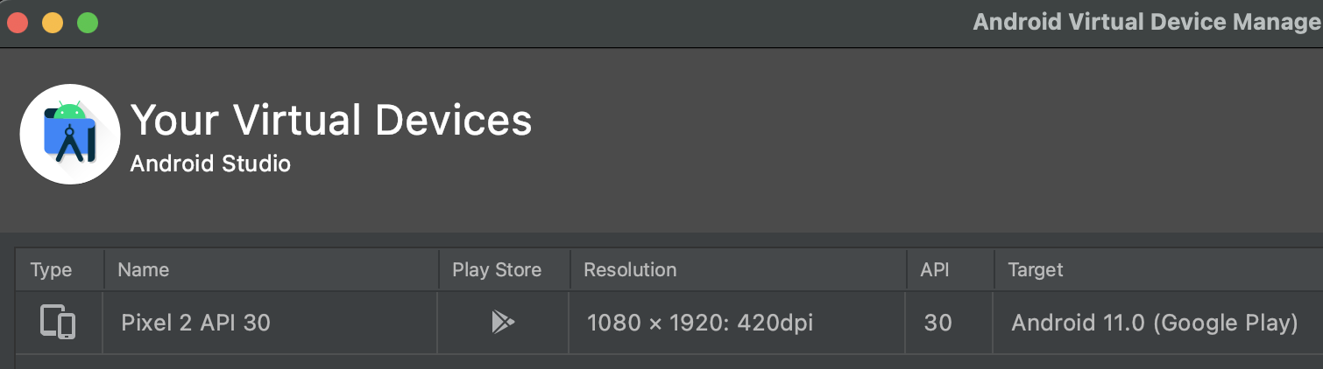Viewport: 1323px width, 369px height.
Task: Click the Android Virtual Device Manager title bar
Action: tap(1148, 22)
